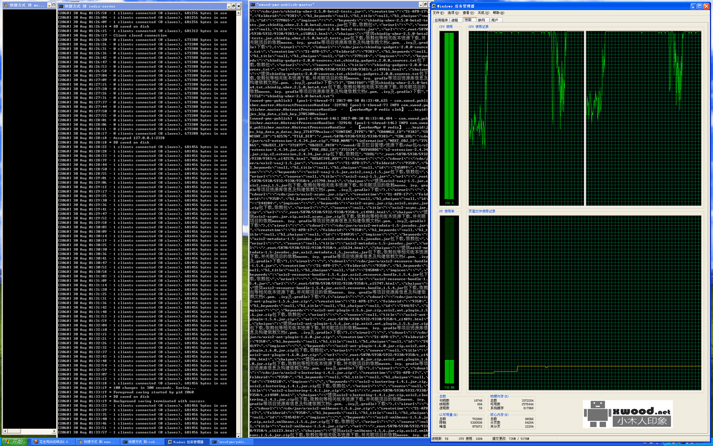
Task: Click 提交更改: 735M / 5176M status entry
Action: point(511,439)
